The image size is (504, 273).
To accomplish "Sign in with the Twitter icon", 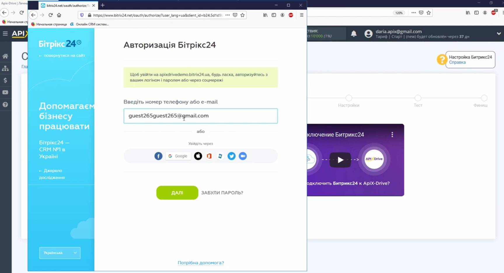I will 231,156.
